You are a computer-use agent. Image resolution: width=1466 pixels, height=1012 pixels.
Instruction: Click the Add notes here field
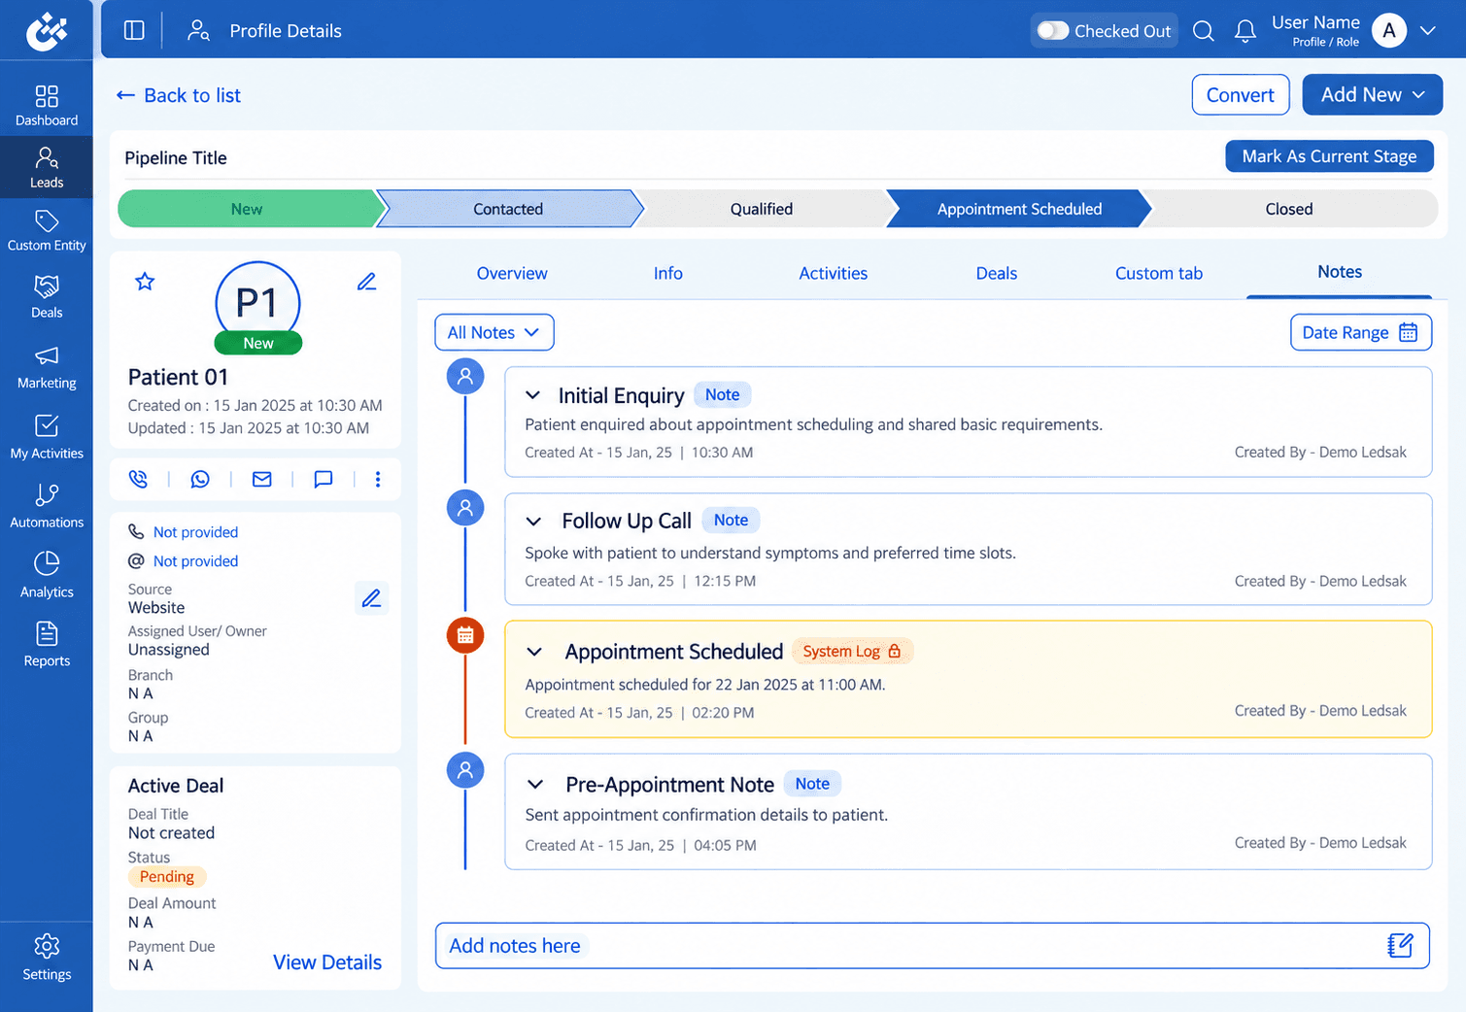tap(933, 946)
